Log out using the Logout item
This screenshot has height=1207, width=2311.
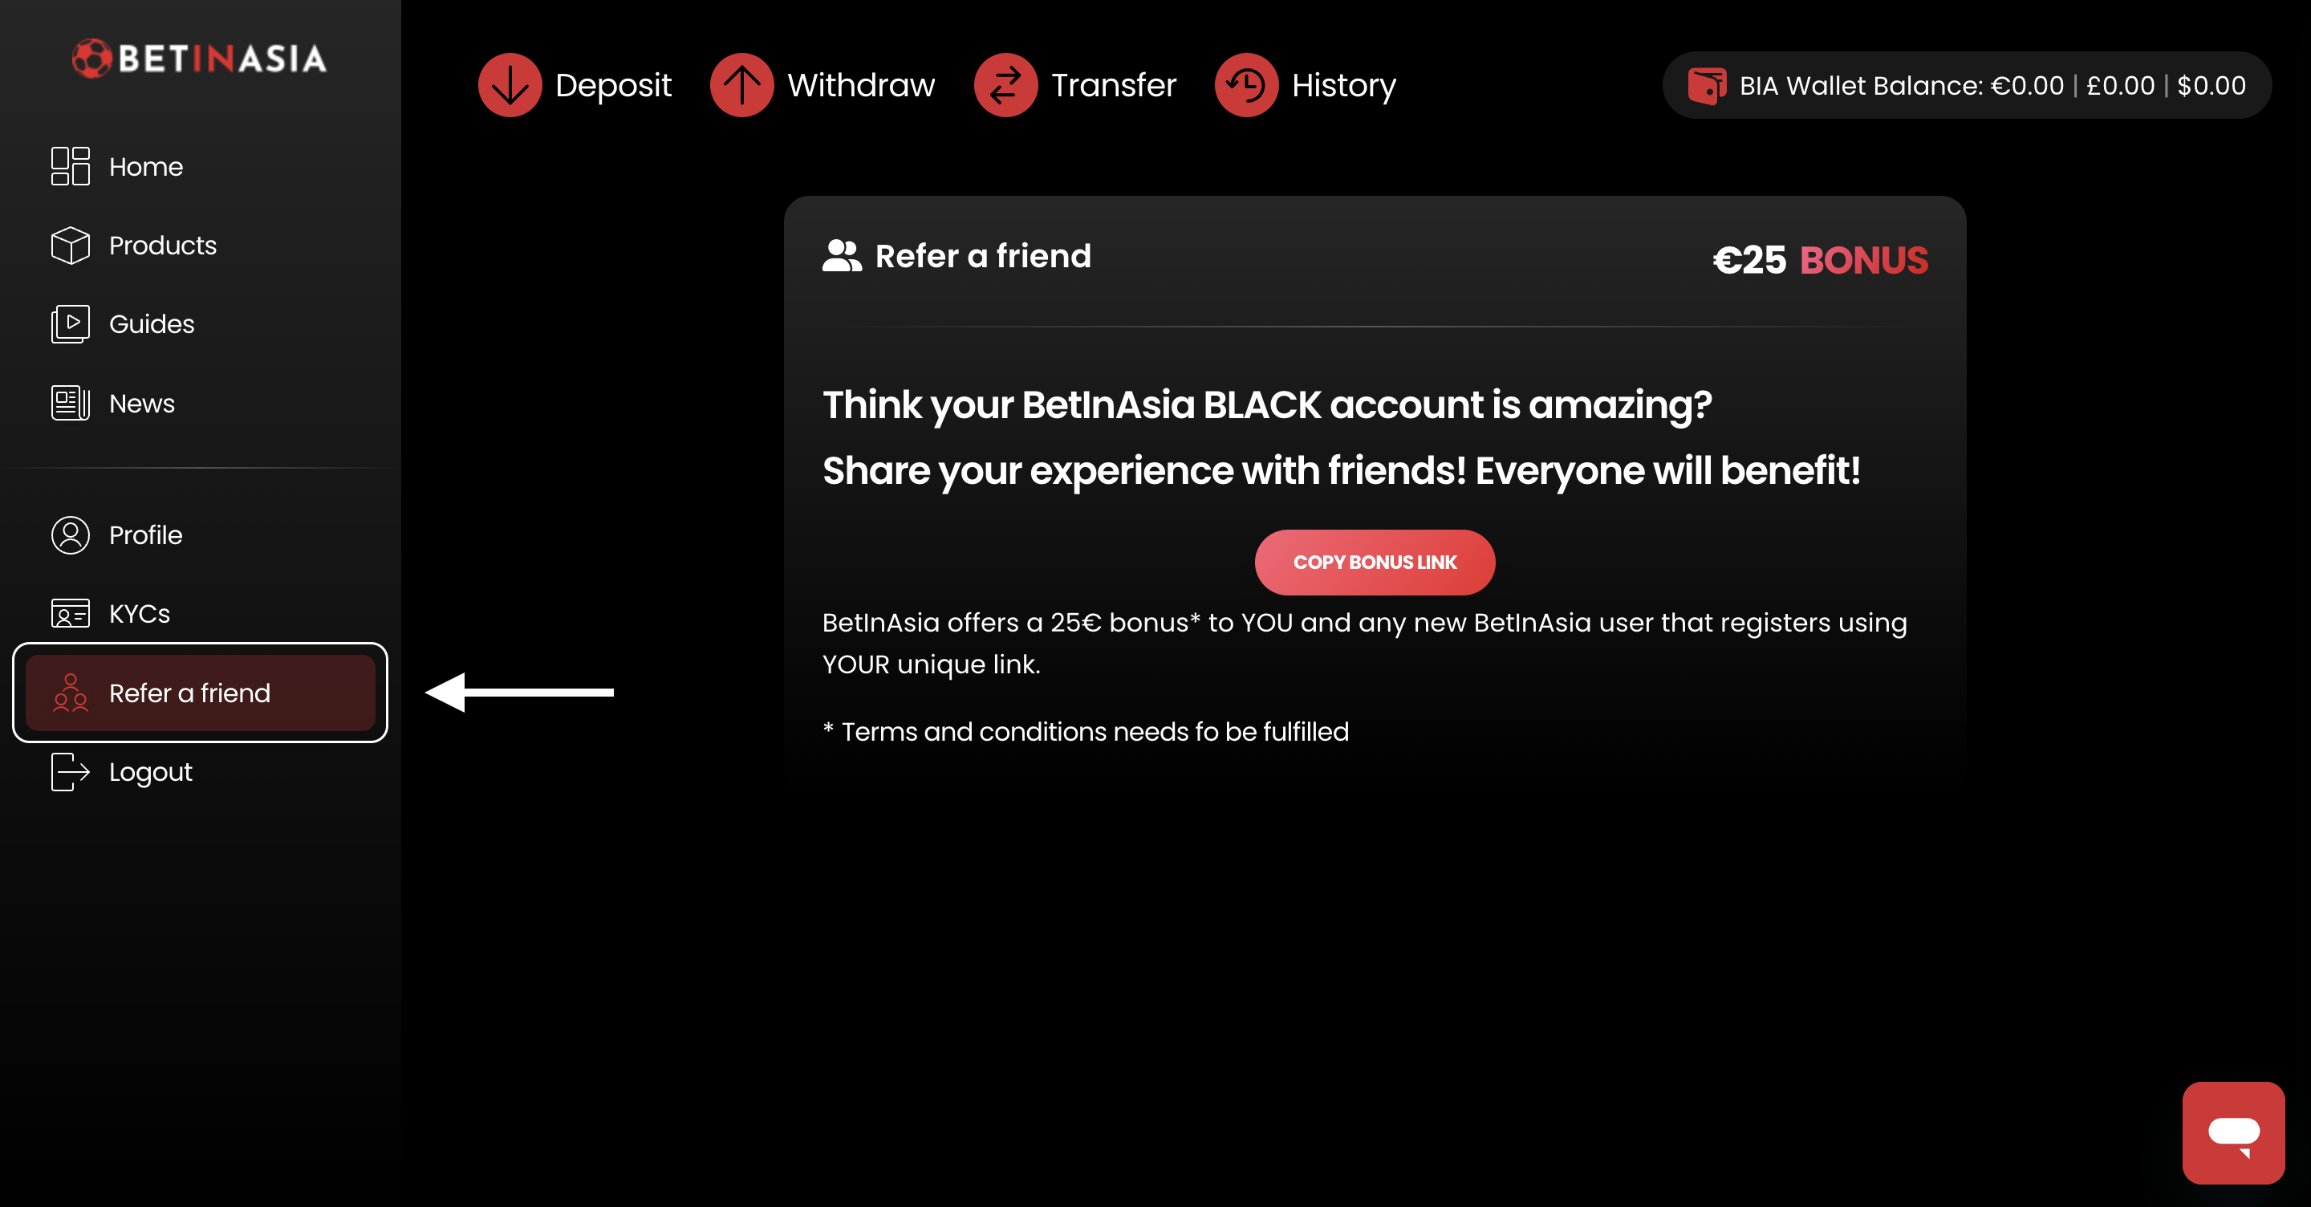150,772
